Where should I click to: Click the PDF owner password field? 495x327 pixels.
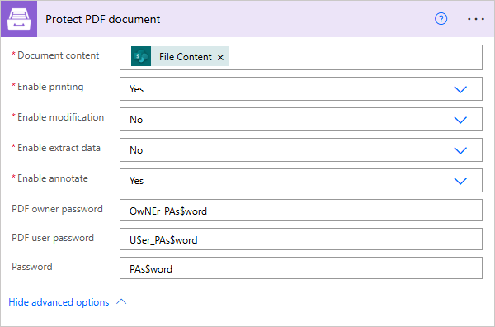pyautogui.click(x=301, y=211)
